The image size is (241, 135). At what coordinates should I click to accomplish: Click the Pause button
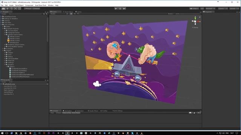(x=120, y=9)
